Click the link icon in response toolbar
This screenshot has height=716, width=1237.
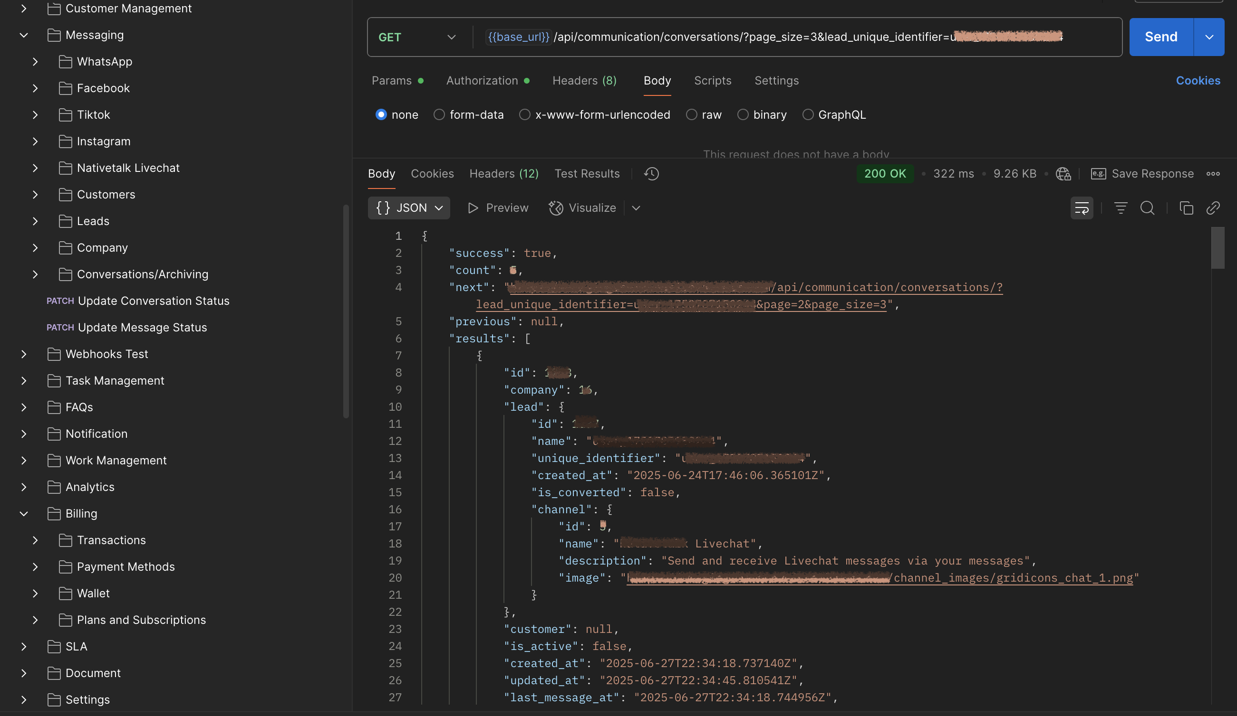click(1213, 208)
